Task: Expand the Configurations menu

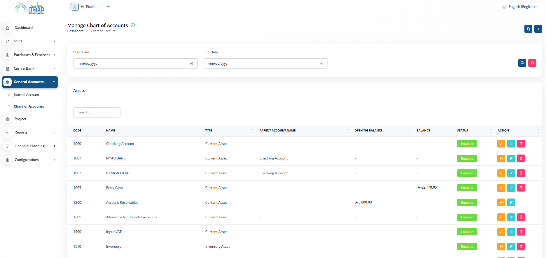Action: pos(30,160)
